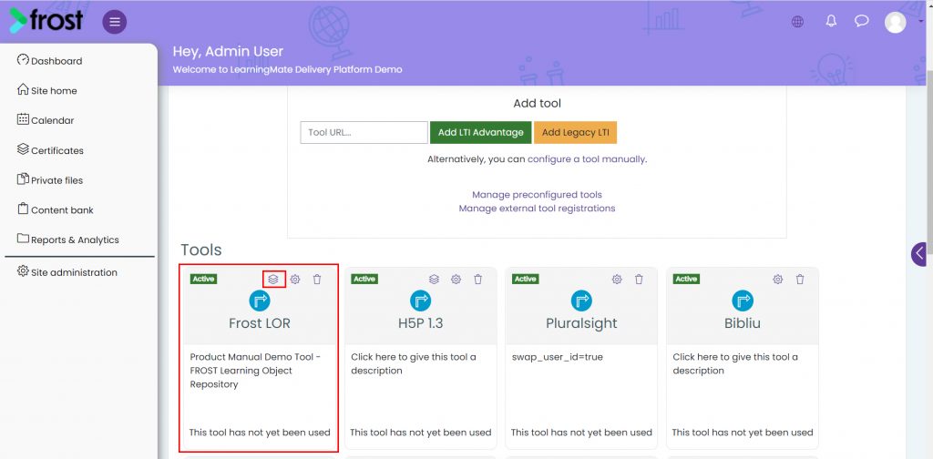The width and height of the screenshot is (933, 459).
Task: Open Manage external tool registrations link
Action: [537, 208]
